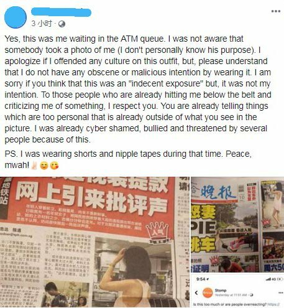Image resolution: width=284 pixels, height=308 pixels.
Task: Click the kissing face emoji
Action: [55, 166]
